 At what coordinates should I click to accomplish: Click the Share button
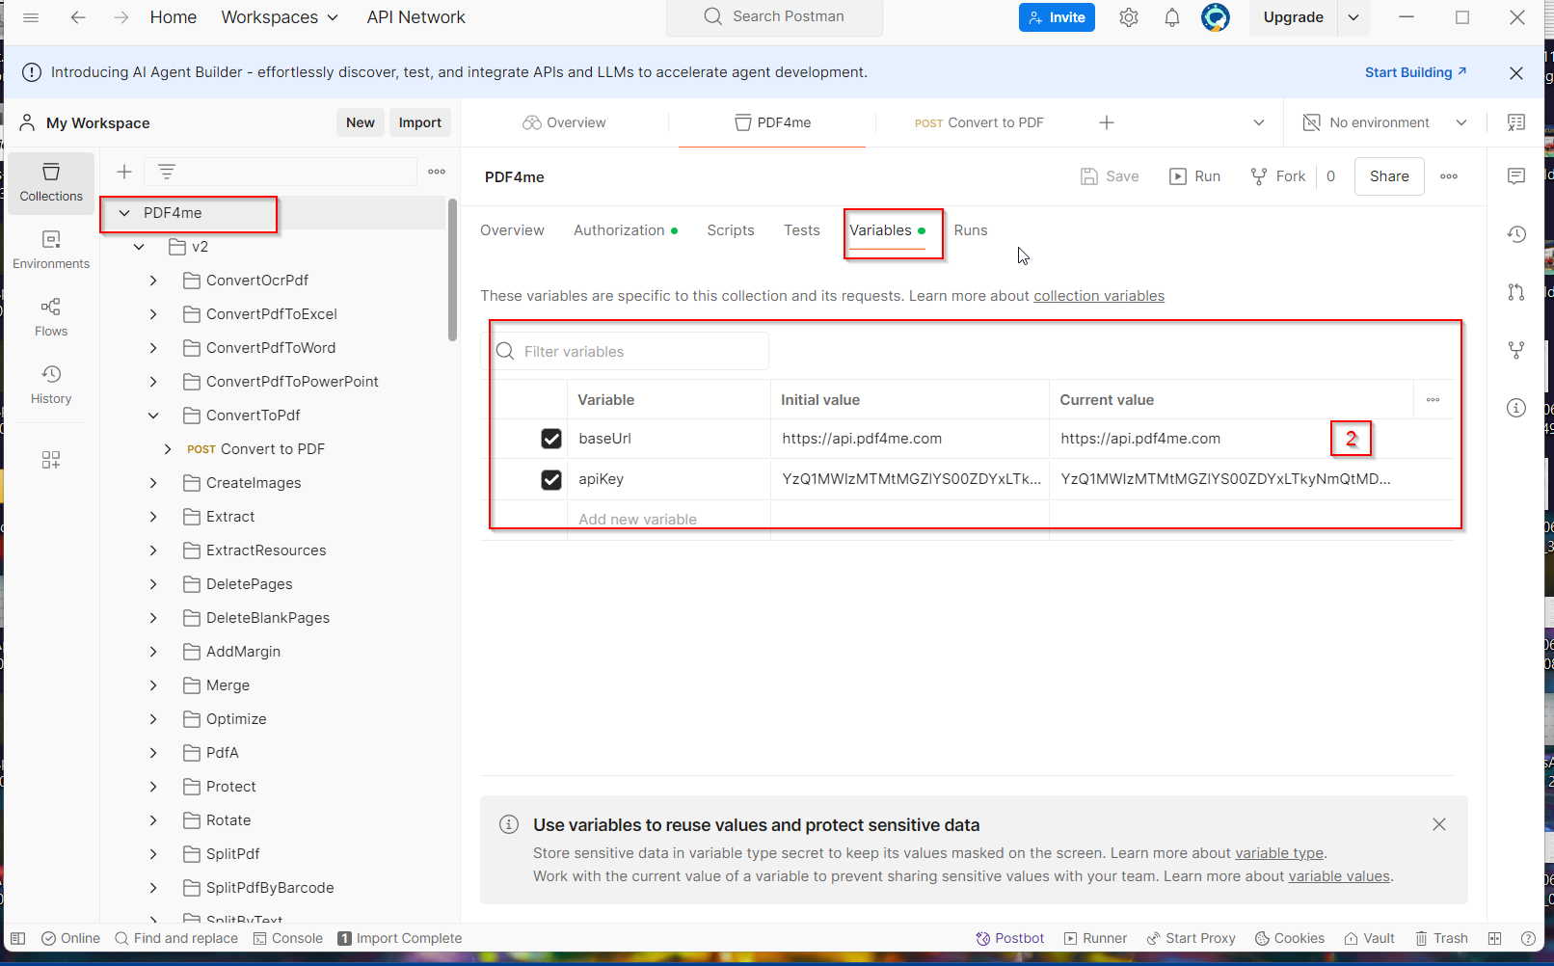pos(1389,176)
